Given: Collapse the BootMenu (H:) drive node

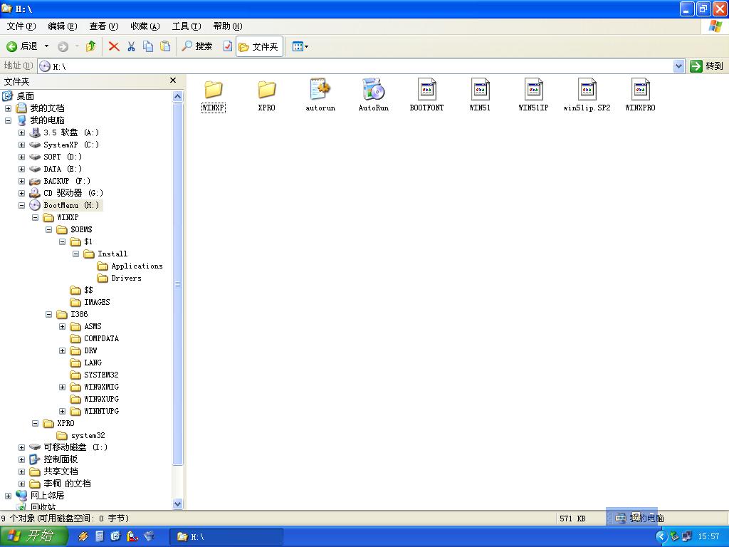Looking at the screenshot, I should coord(21,205).
